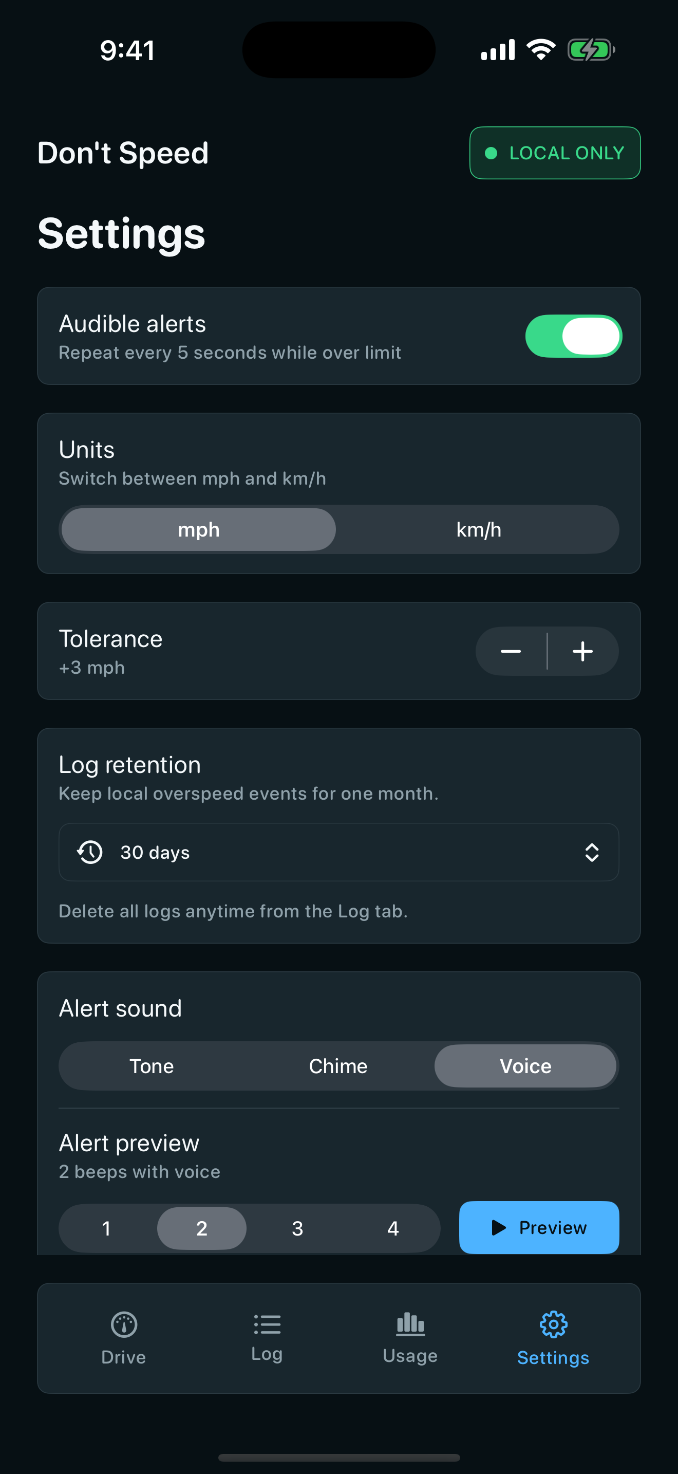Viewport: 678px width, 1474px height.
Task: Select Voice as the alert sound
Action: (x=525, y=1065)
